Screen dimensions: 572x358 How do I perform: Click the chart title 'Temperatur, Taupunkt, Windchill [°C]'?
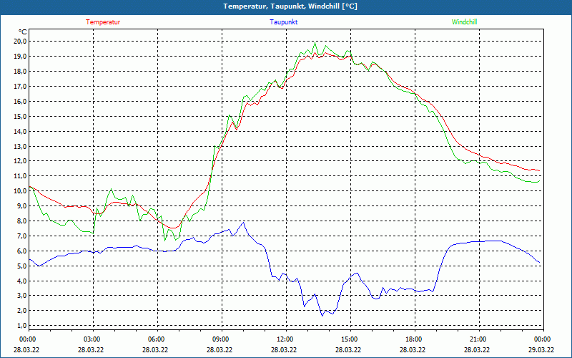point(290,6)
